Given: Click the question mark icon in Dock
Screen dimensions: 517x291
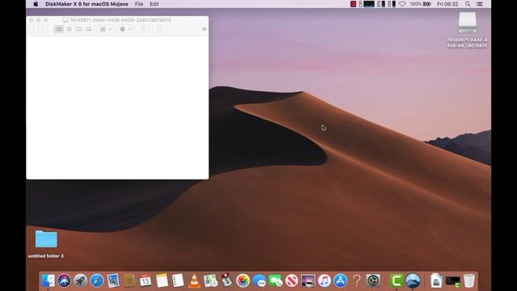Looking at the screenshot, I should [357, 280].
